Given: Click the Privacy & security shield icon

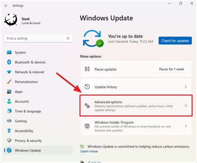Looking at the screenshot, I should [9, 141].
